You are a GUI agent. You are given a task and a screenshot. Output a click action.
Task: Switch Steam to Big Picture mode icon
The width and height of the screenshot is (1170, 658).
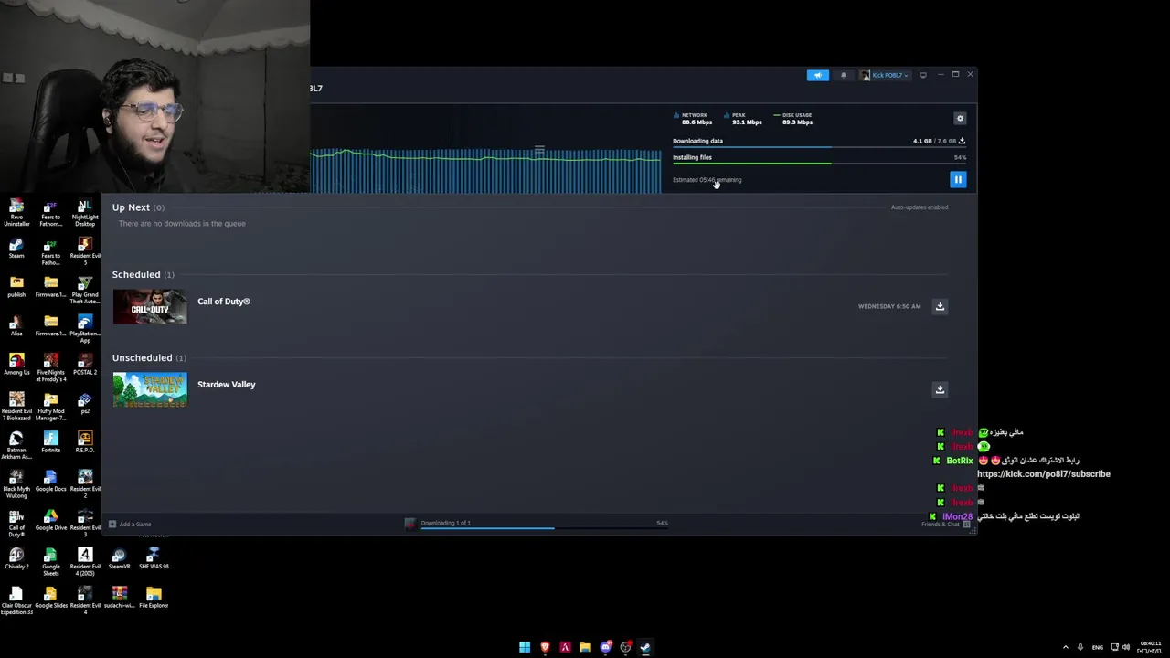(923, 75)
